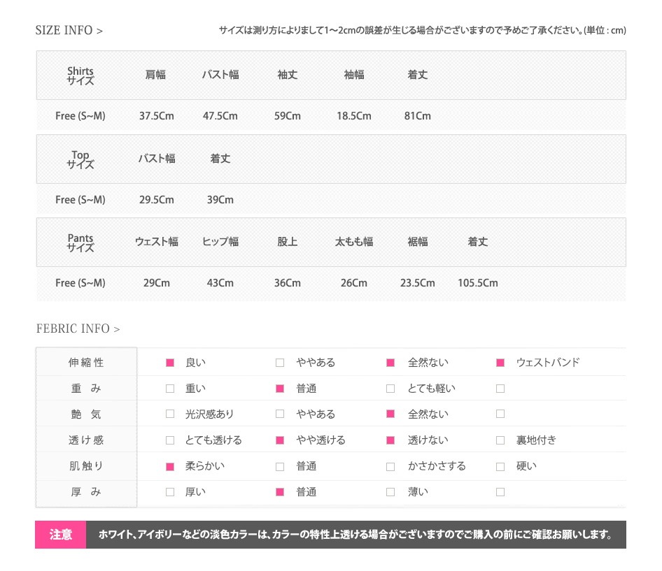Viewport: 662px width, 571px height.
Task: Click the 伸縮性 row label
Action: [x=86, y=363]
